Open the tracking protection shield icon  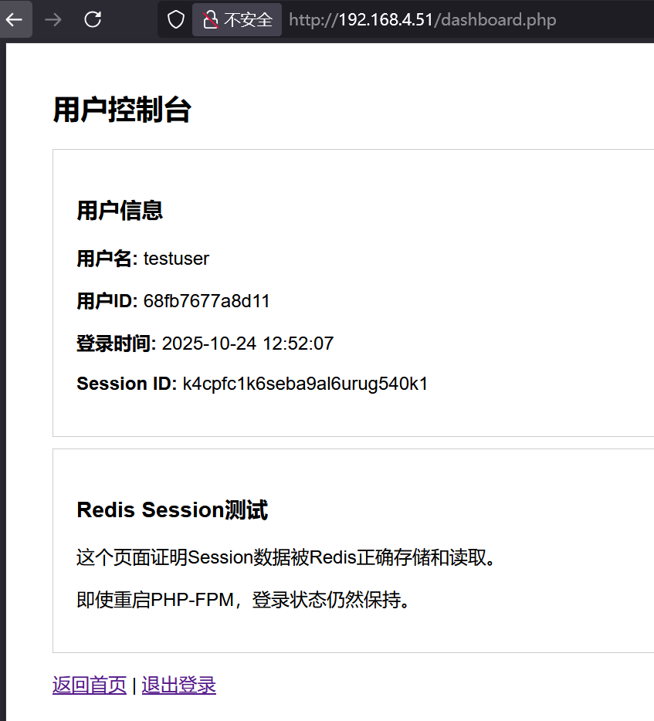tap(175, 19)
